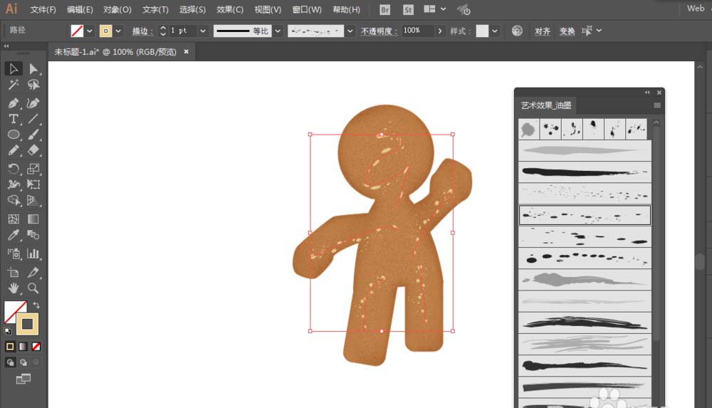The height and width of the screenshot is (408, 712).
Task: Select the Shape Builder tool
Action: [x=13, y=200]
